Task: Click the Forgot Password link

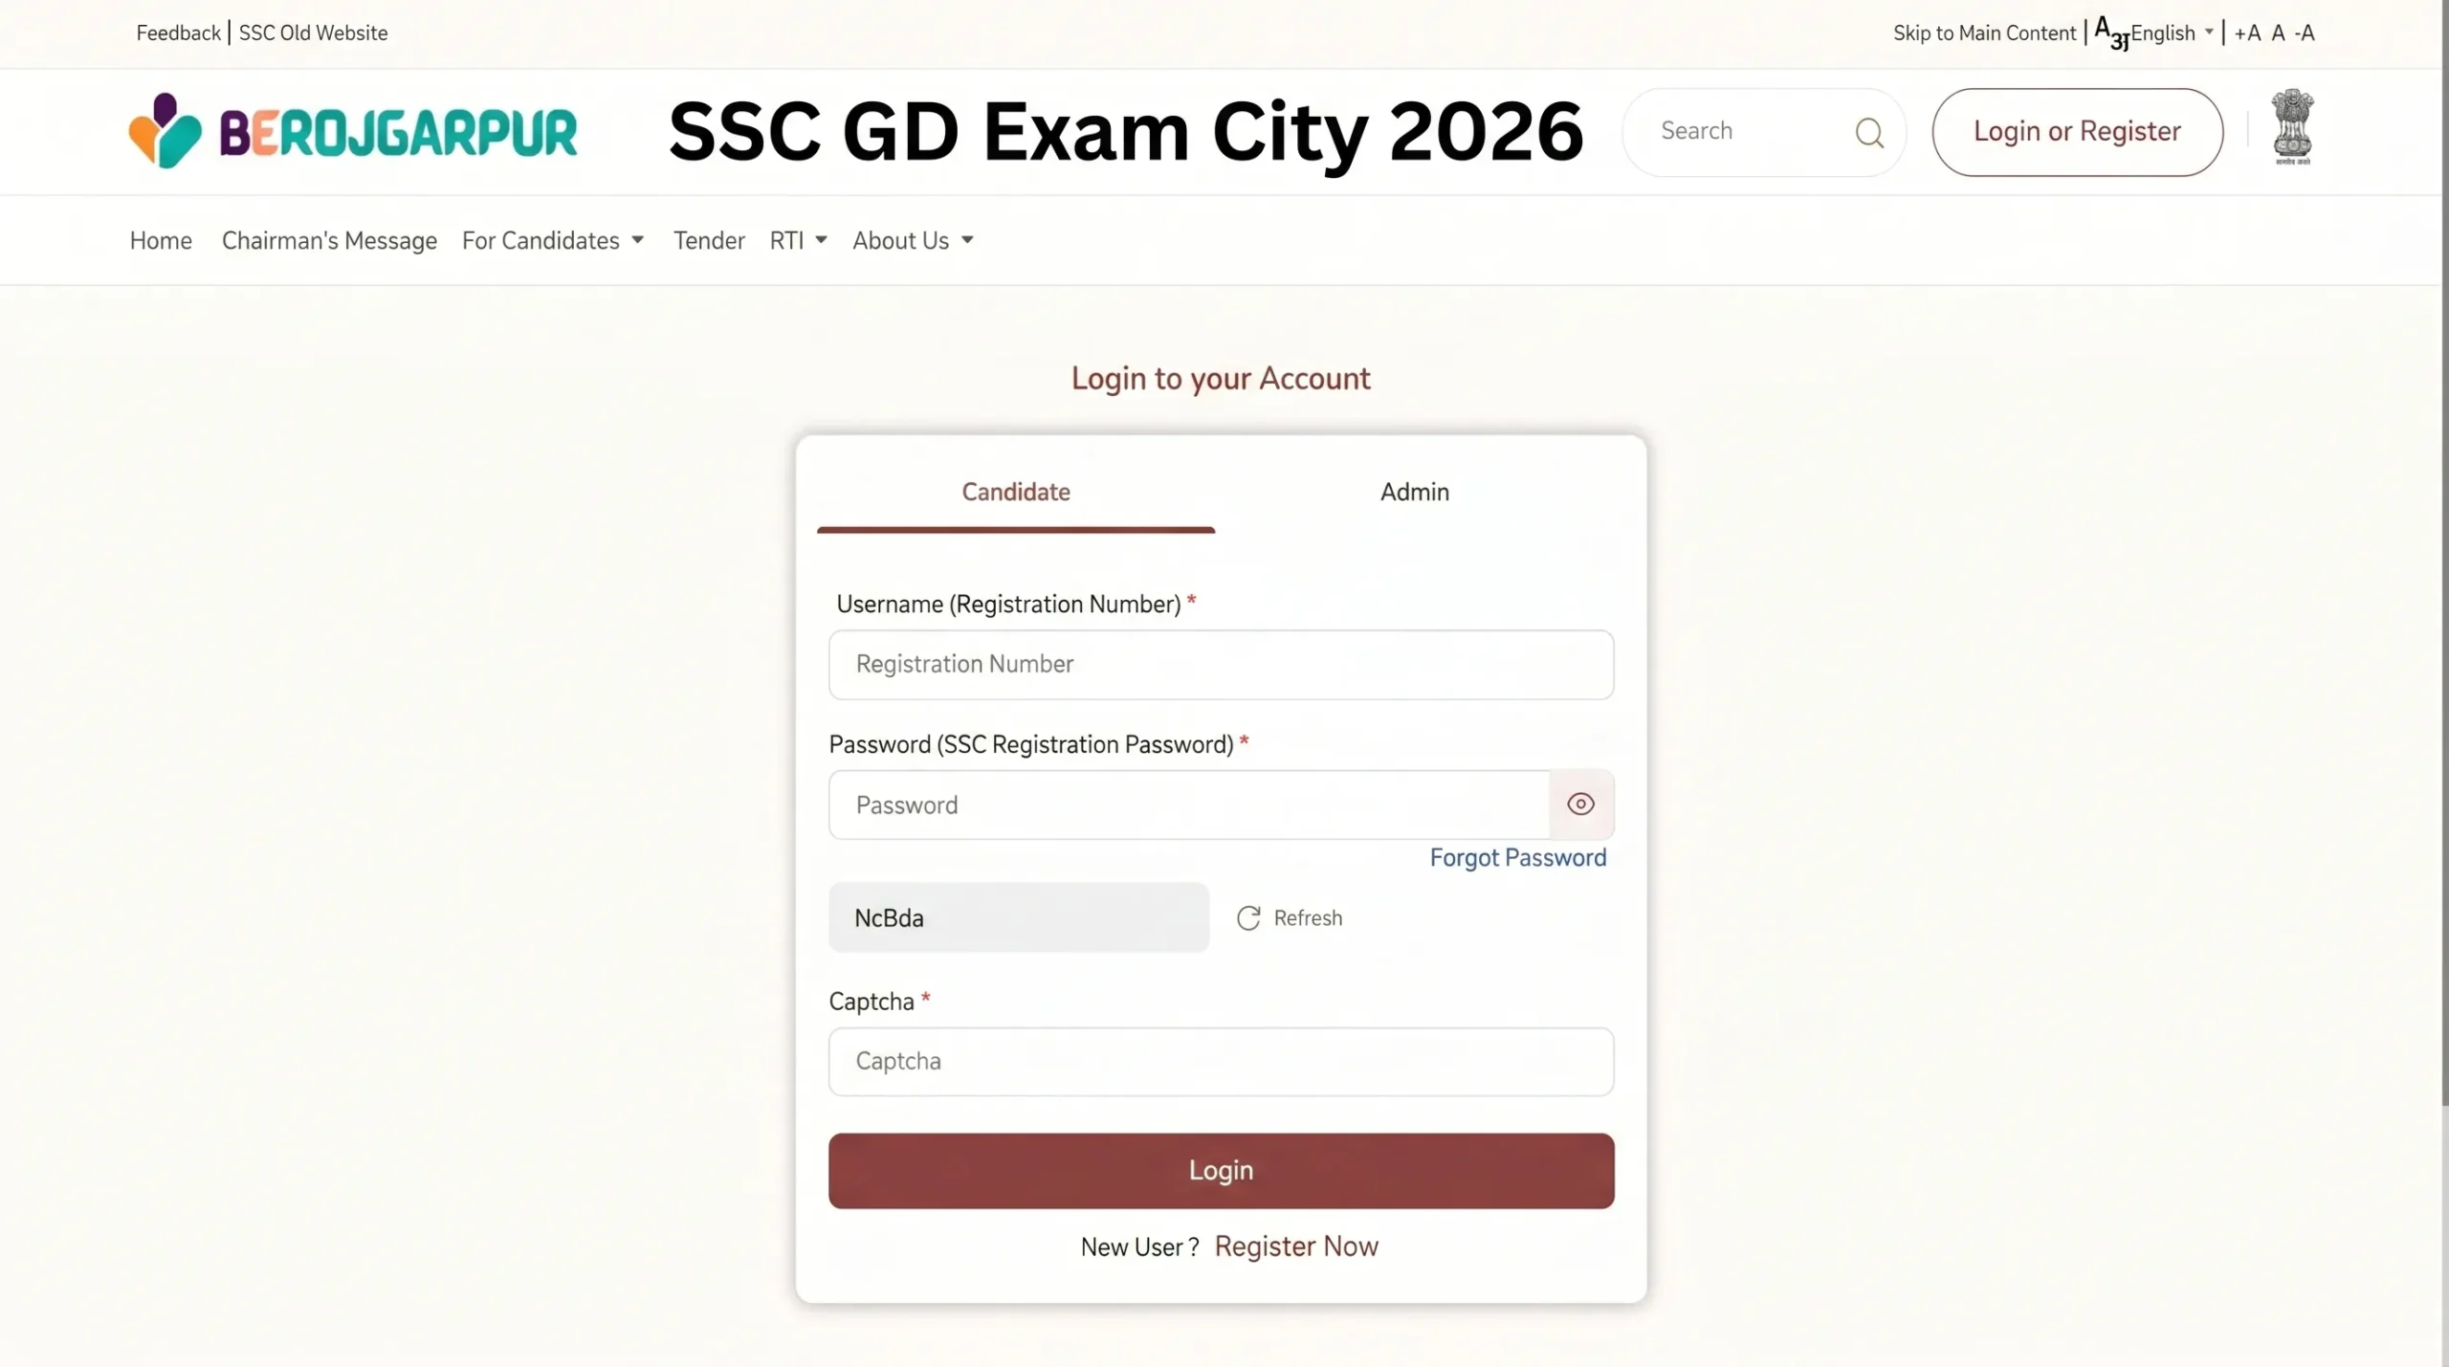Action: coord(1518,858)
